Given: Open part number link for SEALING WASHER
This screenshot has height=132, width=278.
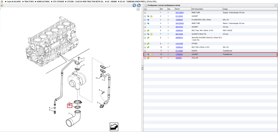Looking at the screenshot, I should 179,38.
